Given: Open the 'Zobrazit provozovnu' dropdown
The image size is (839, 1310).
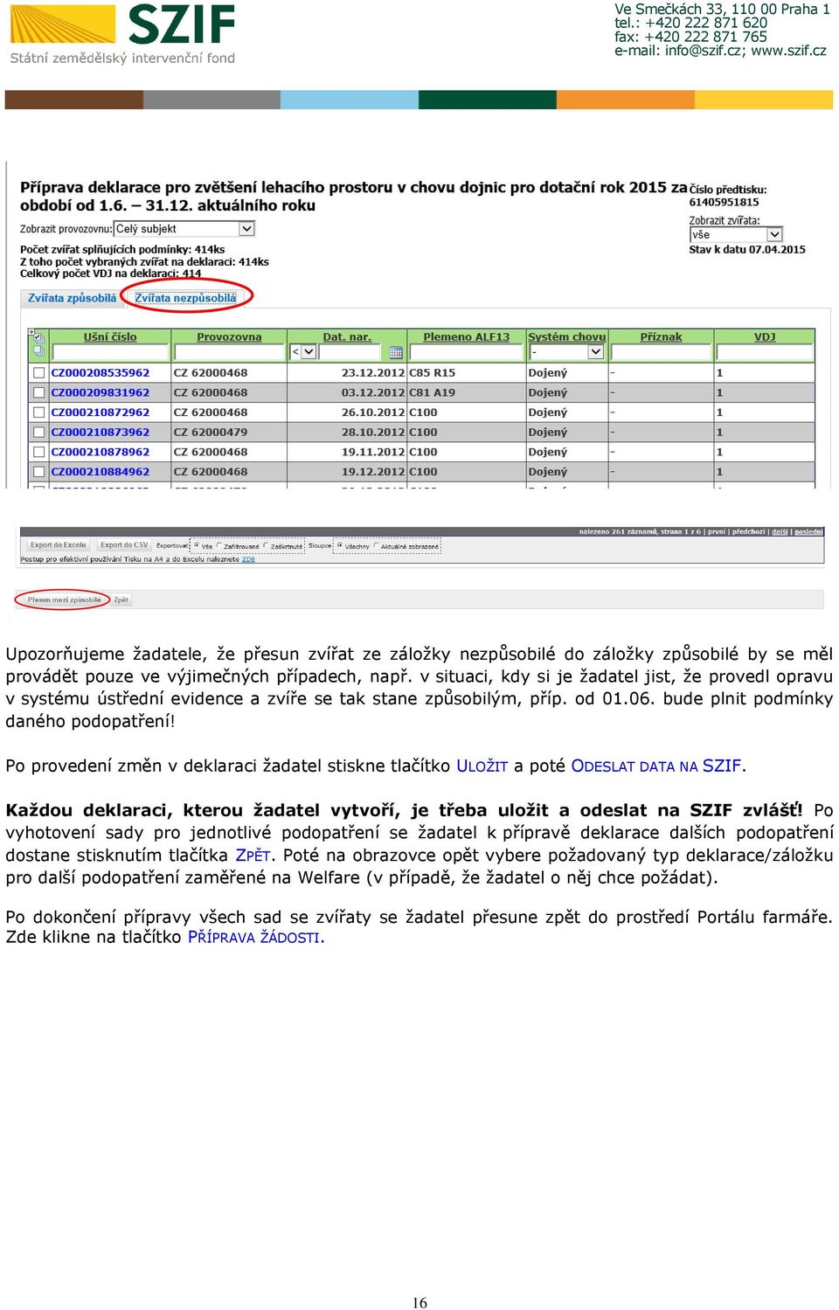Looking at the screenshot, I should tap(184, 229).
